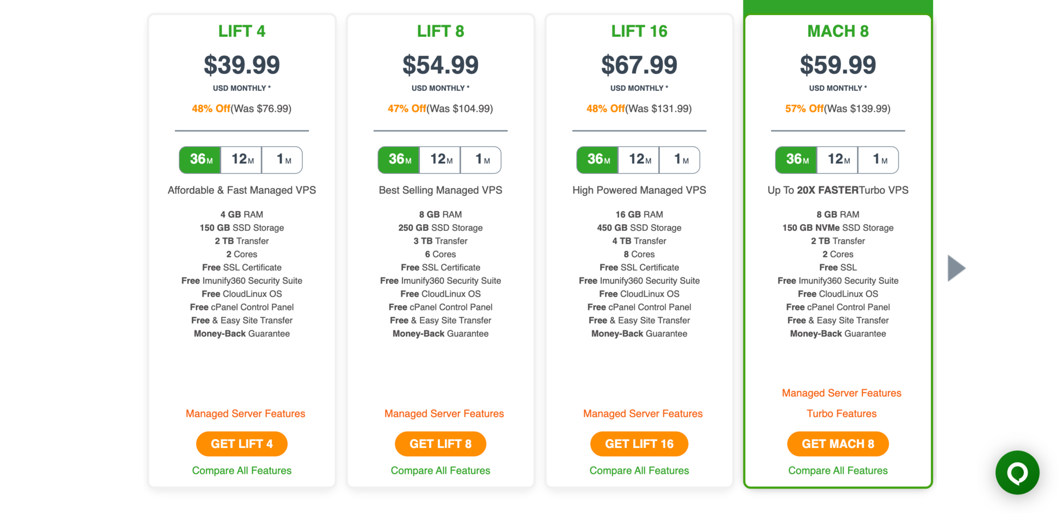This screenshot has width=1058, height=513.
Task: Click the GET LIFT 16 button
Action: coord(639,443)
